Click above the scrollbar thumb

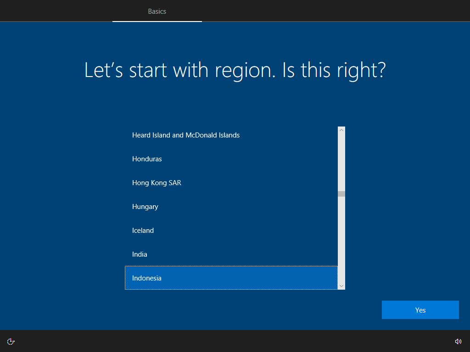(341, 160)
